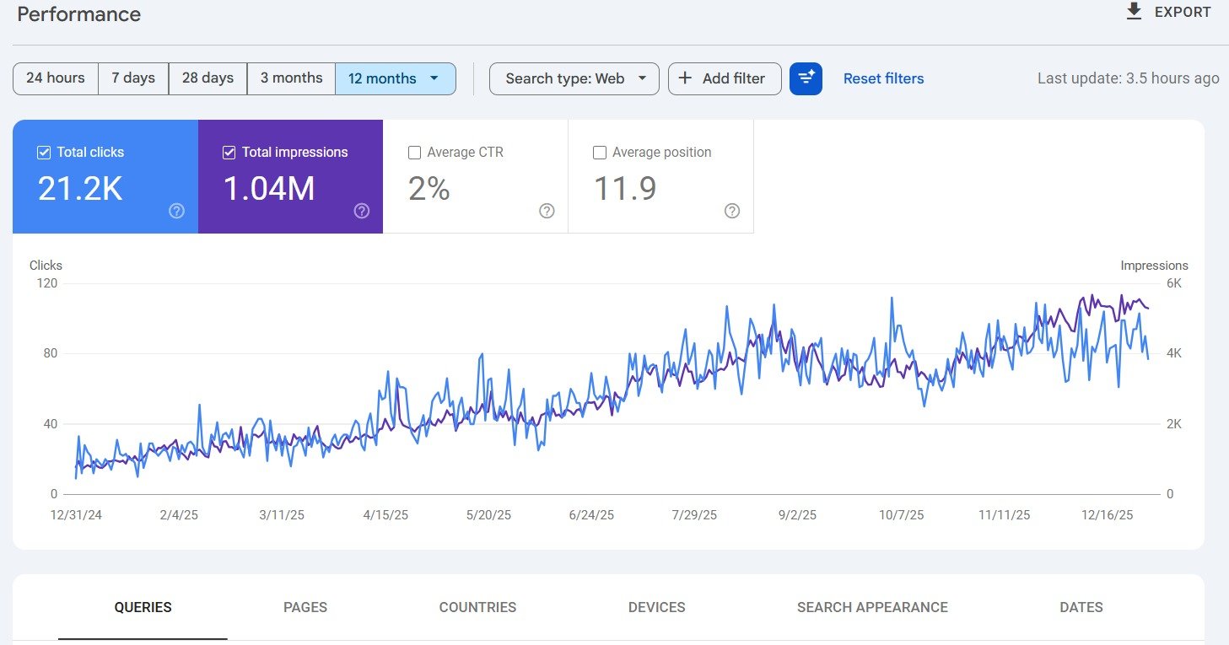Click the help icon on Total impressions card
Viewport: 1229px width, 645px height.
coord(361,211)
